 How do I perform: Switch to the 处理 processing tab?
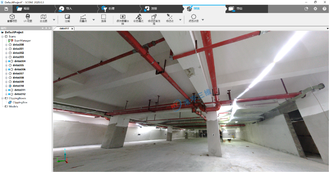[x=111, y=9]
